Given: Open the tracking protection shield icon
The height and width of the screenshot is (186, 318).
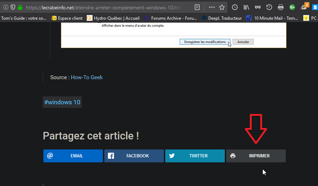Looking at the screenshot, I should pos(13,8).
